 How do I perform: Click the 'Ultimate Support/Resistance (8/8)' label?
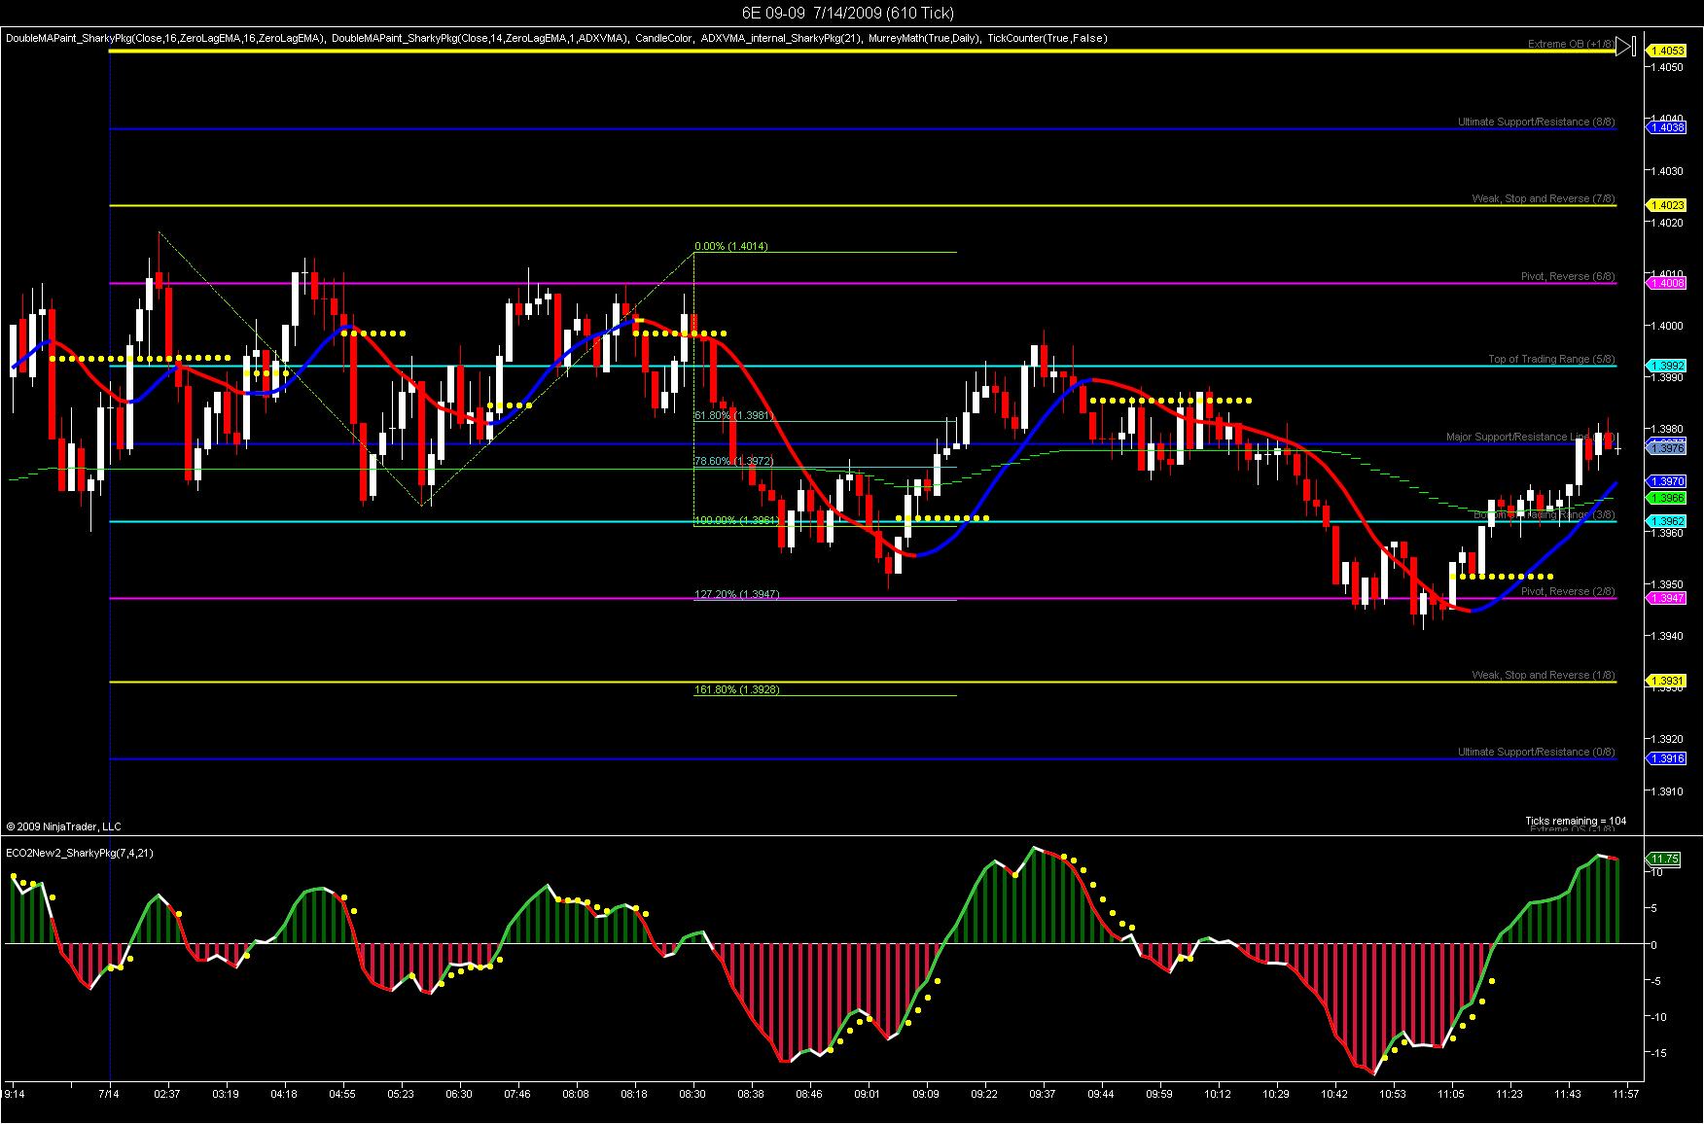[x=1537, y=122]
